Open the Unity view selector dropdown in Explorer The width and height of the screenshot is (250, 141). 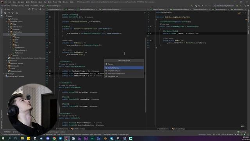click(x=9, y=9)
